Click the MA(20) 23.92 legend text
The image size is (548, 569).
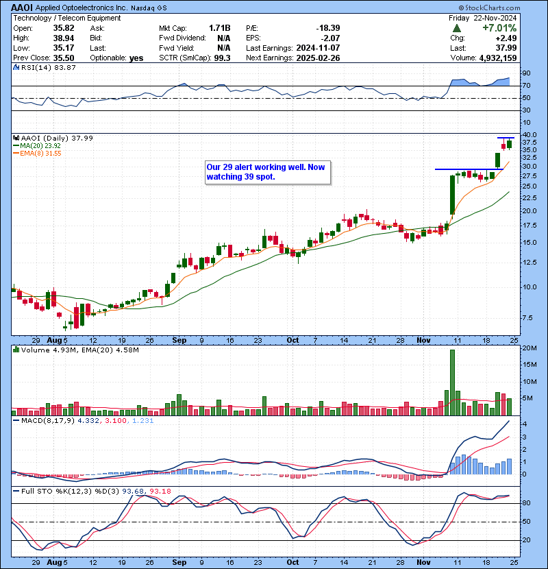click(40, 145)
